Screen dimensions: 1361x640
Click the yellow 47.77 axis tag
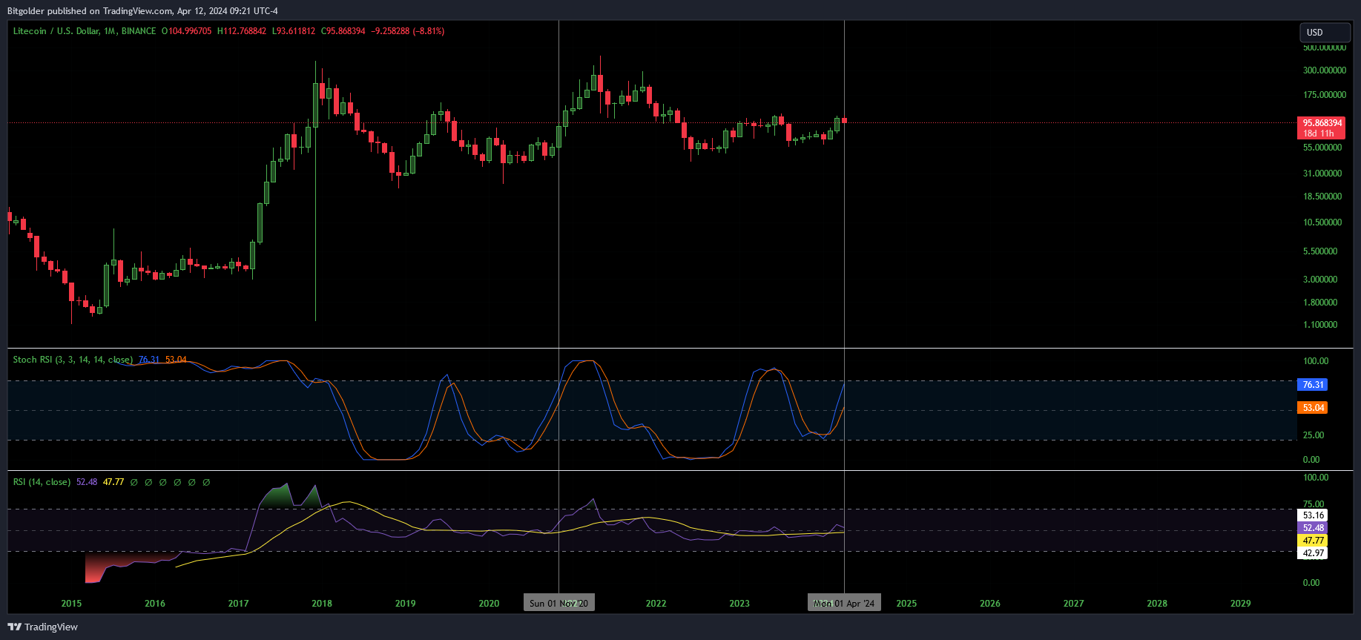1313,541
